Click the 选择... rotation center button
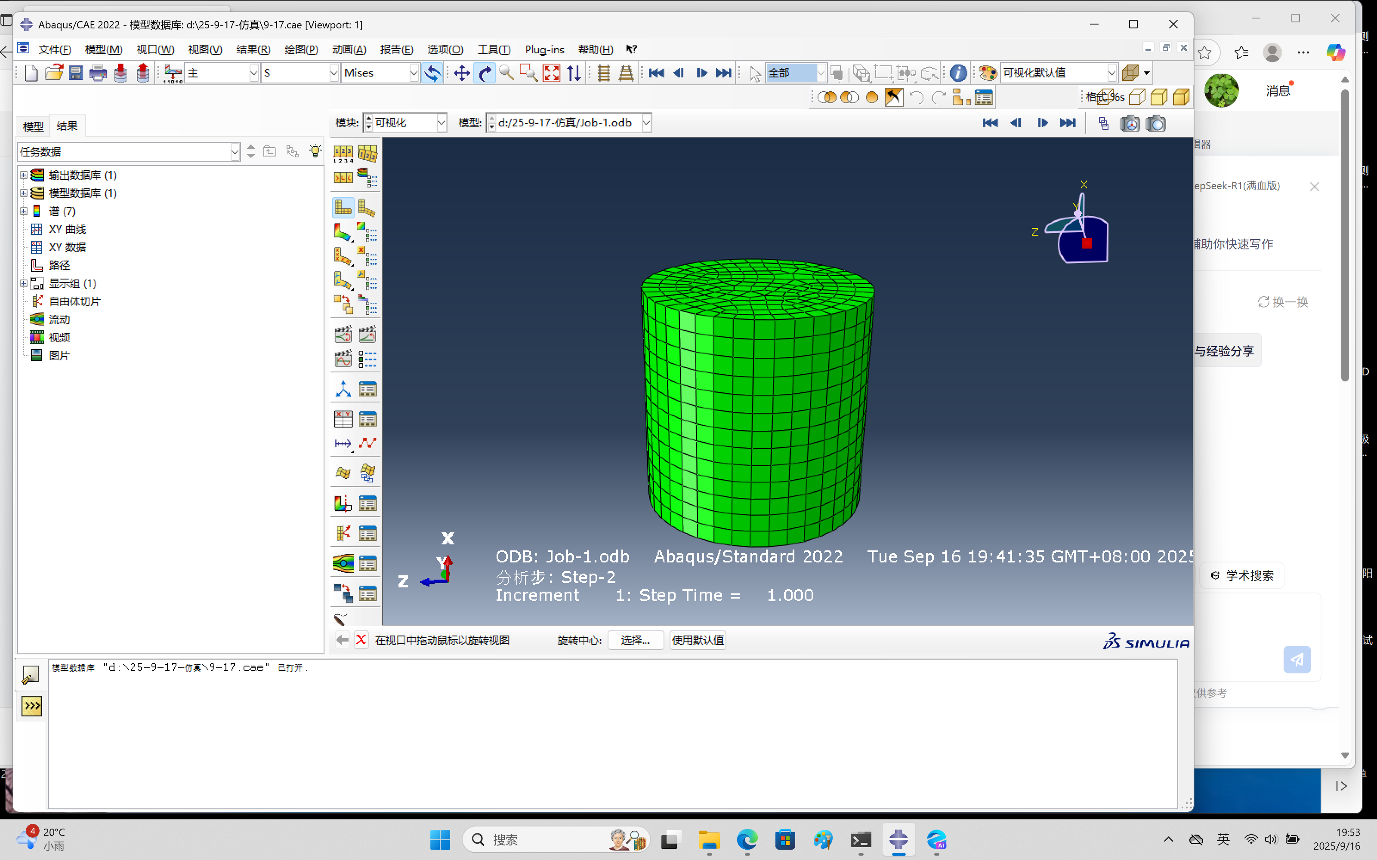Screen dimensions: 1377x860 (x=635, y=640)
